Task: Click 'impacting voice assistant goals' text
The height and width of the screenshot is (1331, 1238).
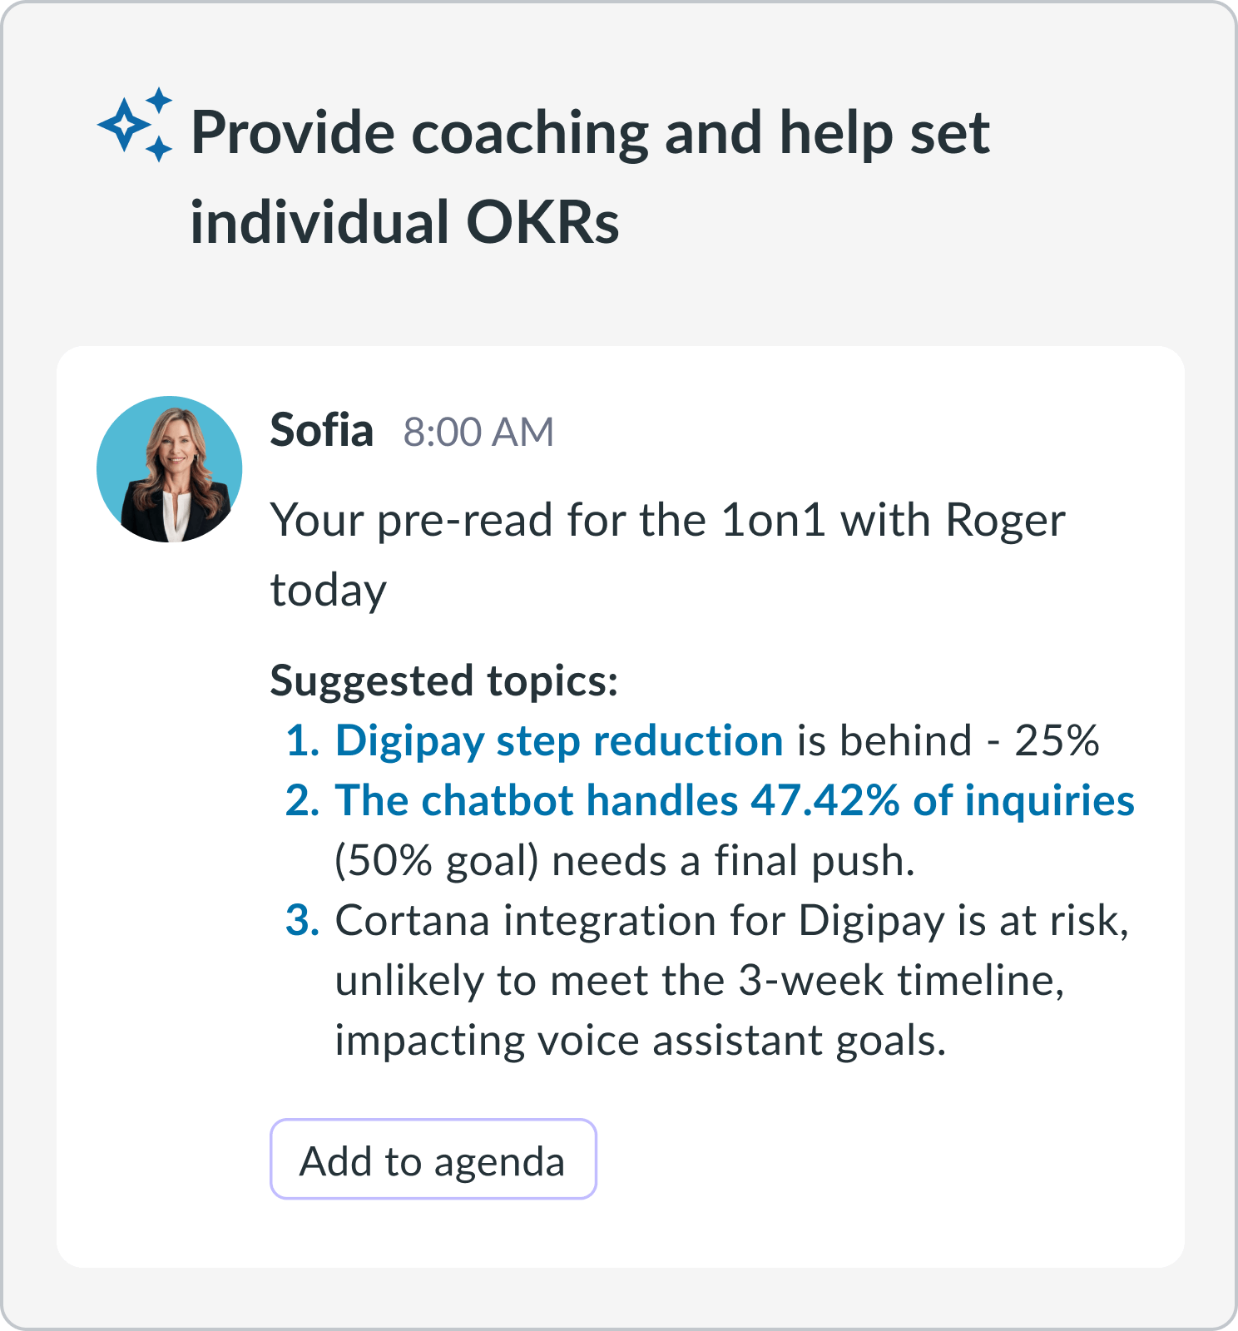Action: click(x=641, y=1041)
